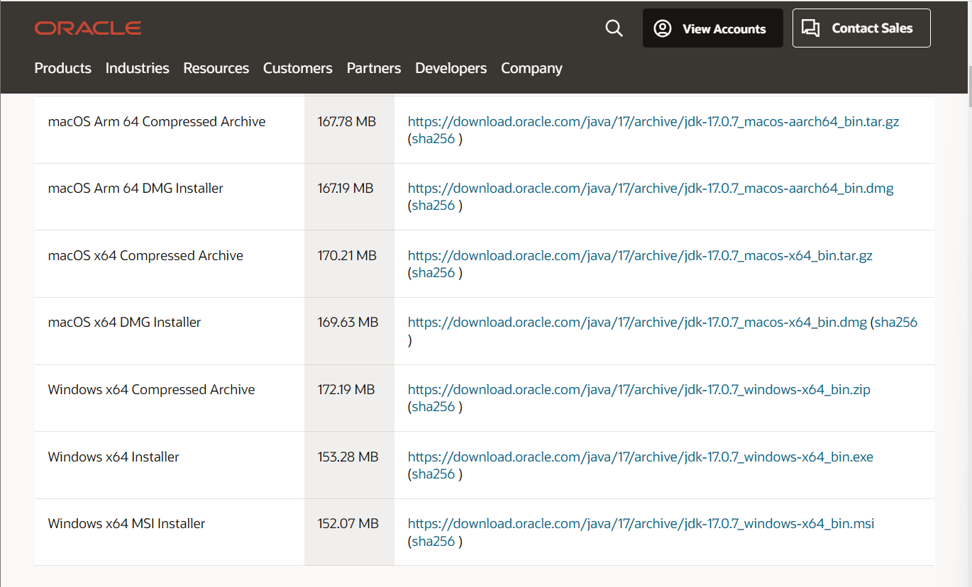Open the Developers menu
This screenshot has width=972, height=587.
(451, 68)
